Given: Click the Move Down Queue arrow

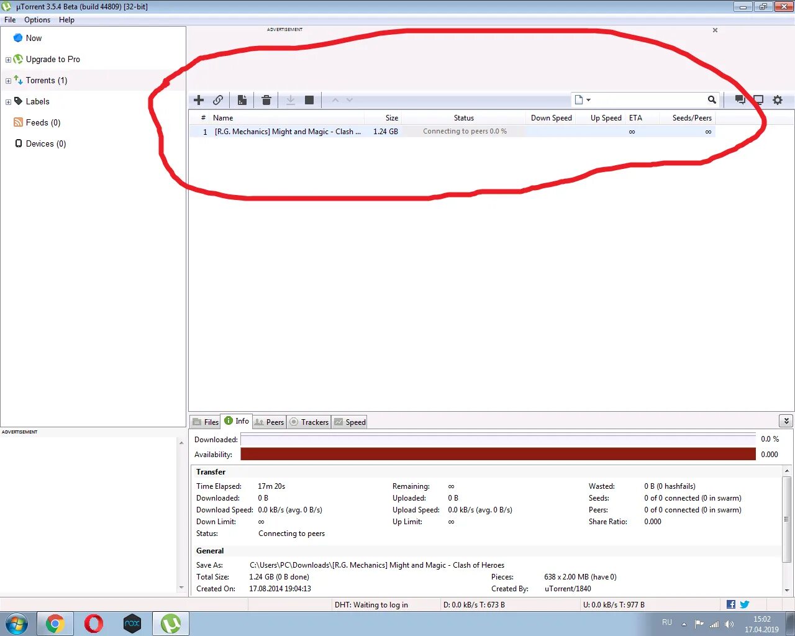Looking at the screenshot, I should point(350,100).
